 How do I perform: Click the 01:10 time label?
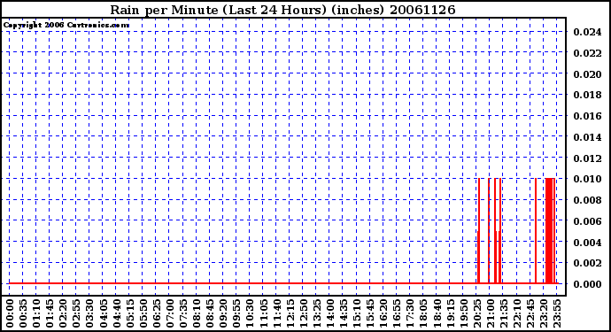click(x=36, y=313)
